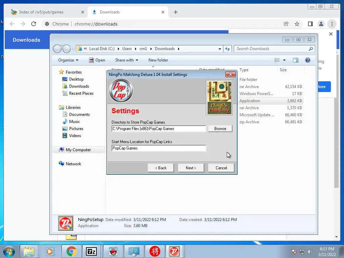Click the Chrome address bar URL
Image resolution: width=344 pixels, height=258 pixels.
(x=96, y=24)
